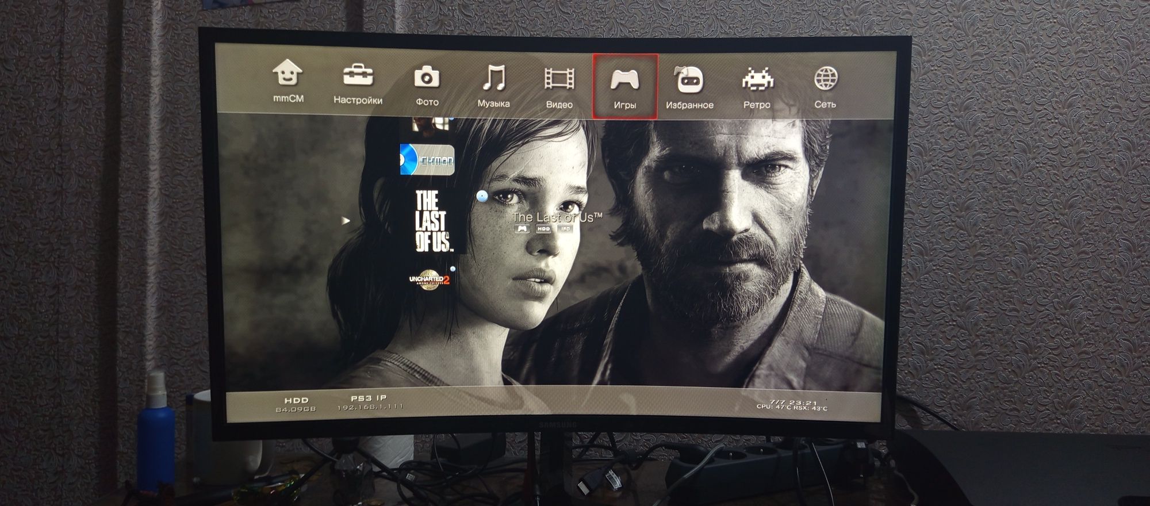This screenshot has width=1150, height=506.
Task: Click the disc indicator beside Last of Us cover
Action: click(x=482, y=197)
